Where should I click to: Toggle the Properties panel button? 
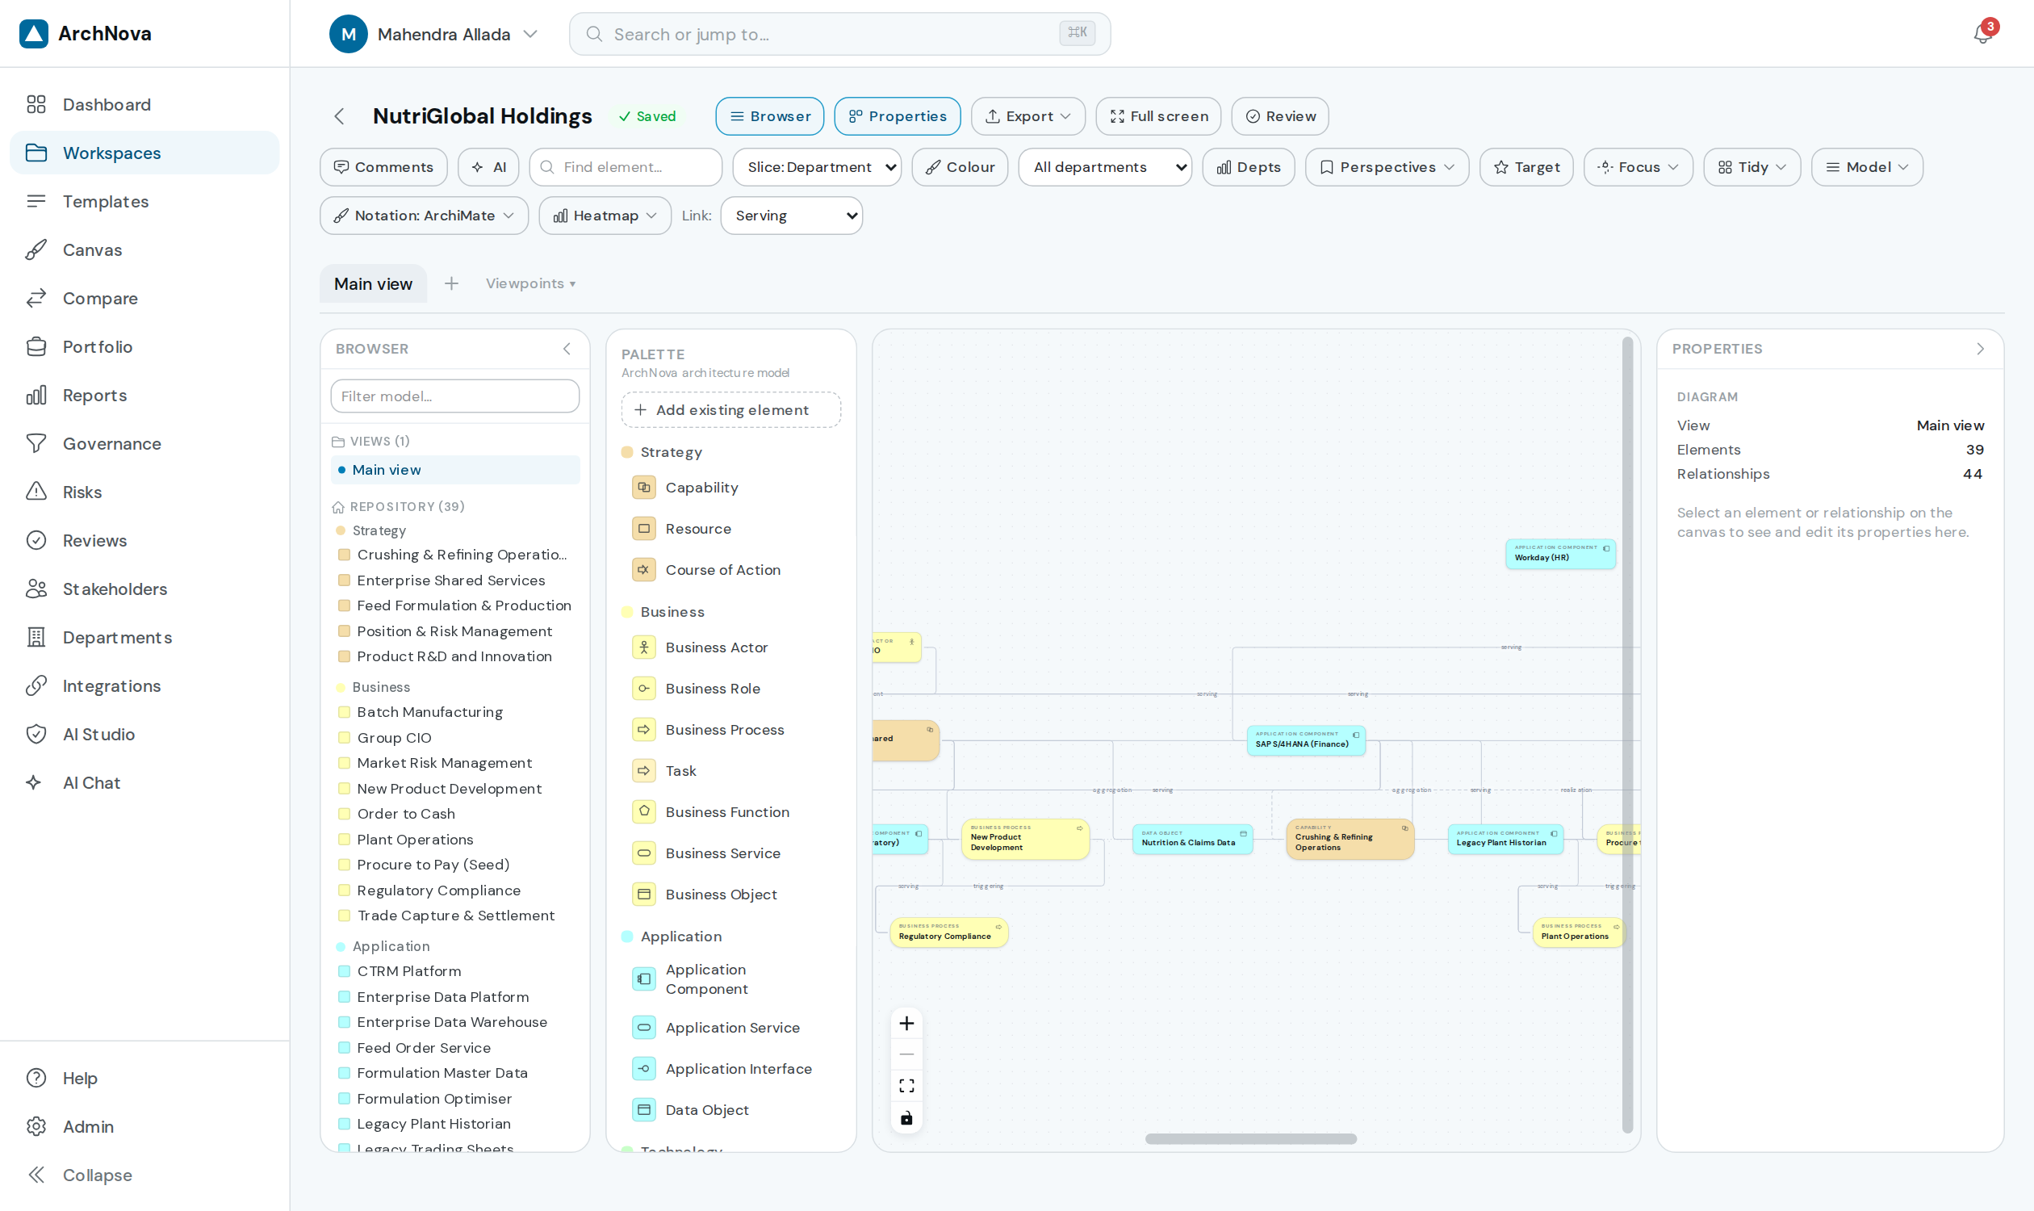click(x=897, y=116)
